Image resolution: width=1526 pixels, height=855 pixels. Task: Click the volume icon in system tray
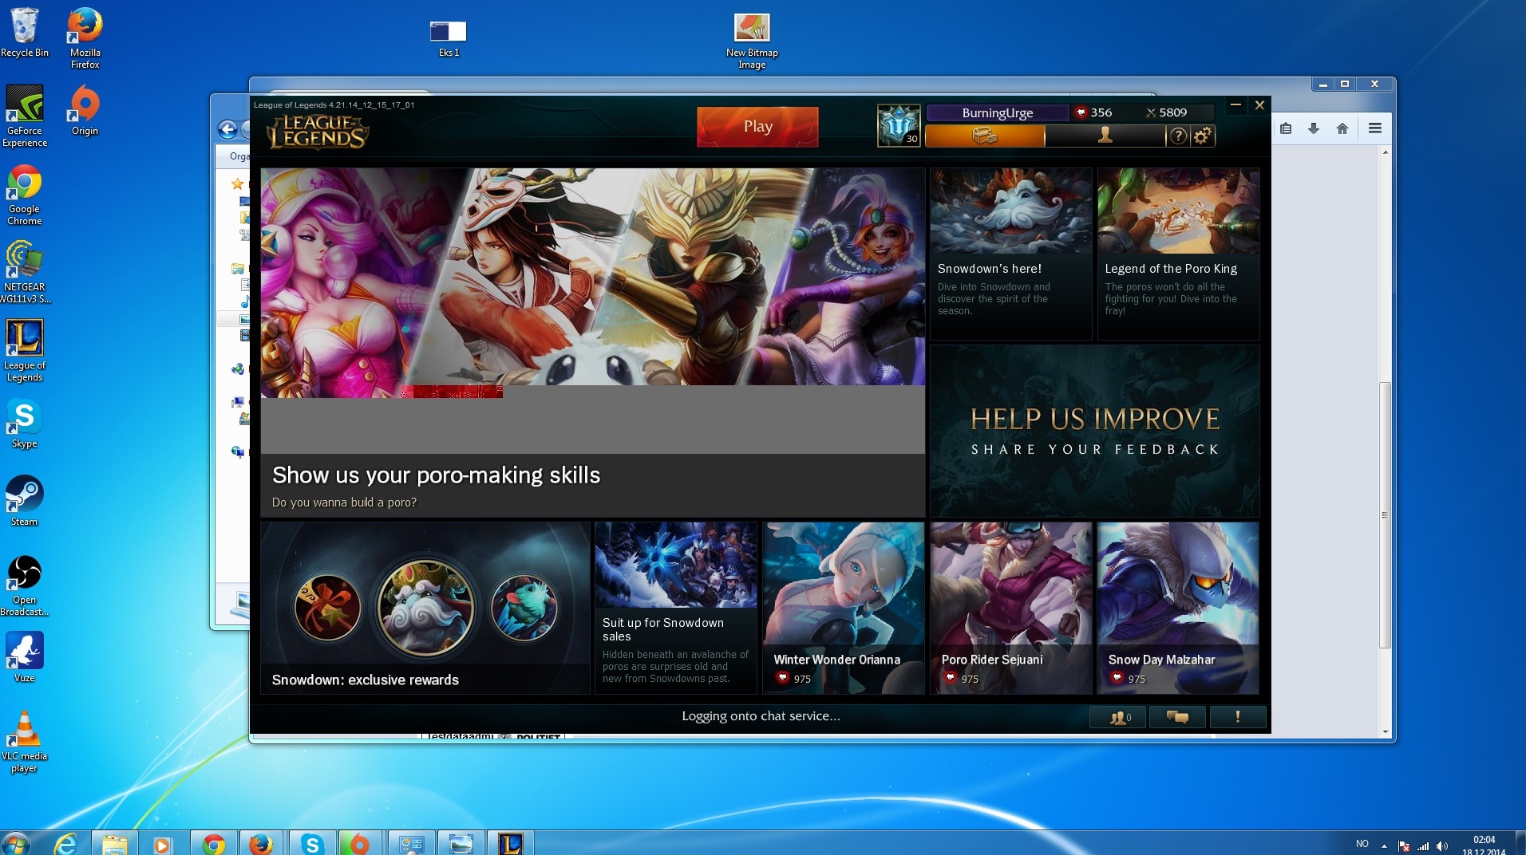point(1442,845)
